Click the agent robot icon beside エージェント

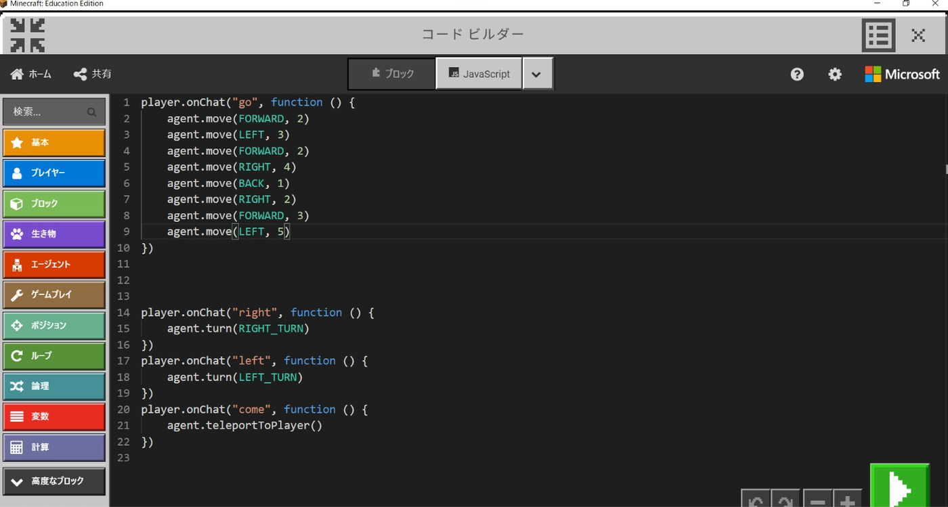(x=17, y=265)
